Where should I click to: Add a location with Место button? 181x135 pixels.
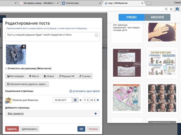(34, 76)
